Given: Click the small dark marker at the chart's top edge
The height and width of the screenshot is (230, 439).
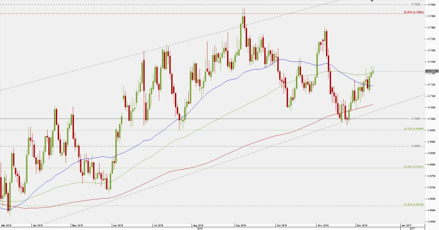Looking at the screenshot, I should click(x=372, y=1).
